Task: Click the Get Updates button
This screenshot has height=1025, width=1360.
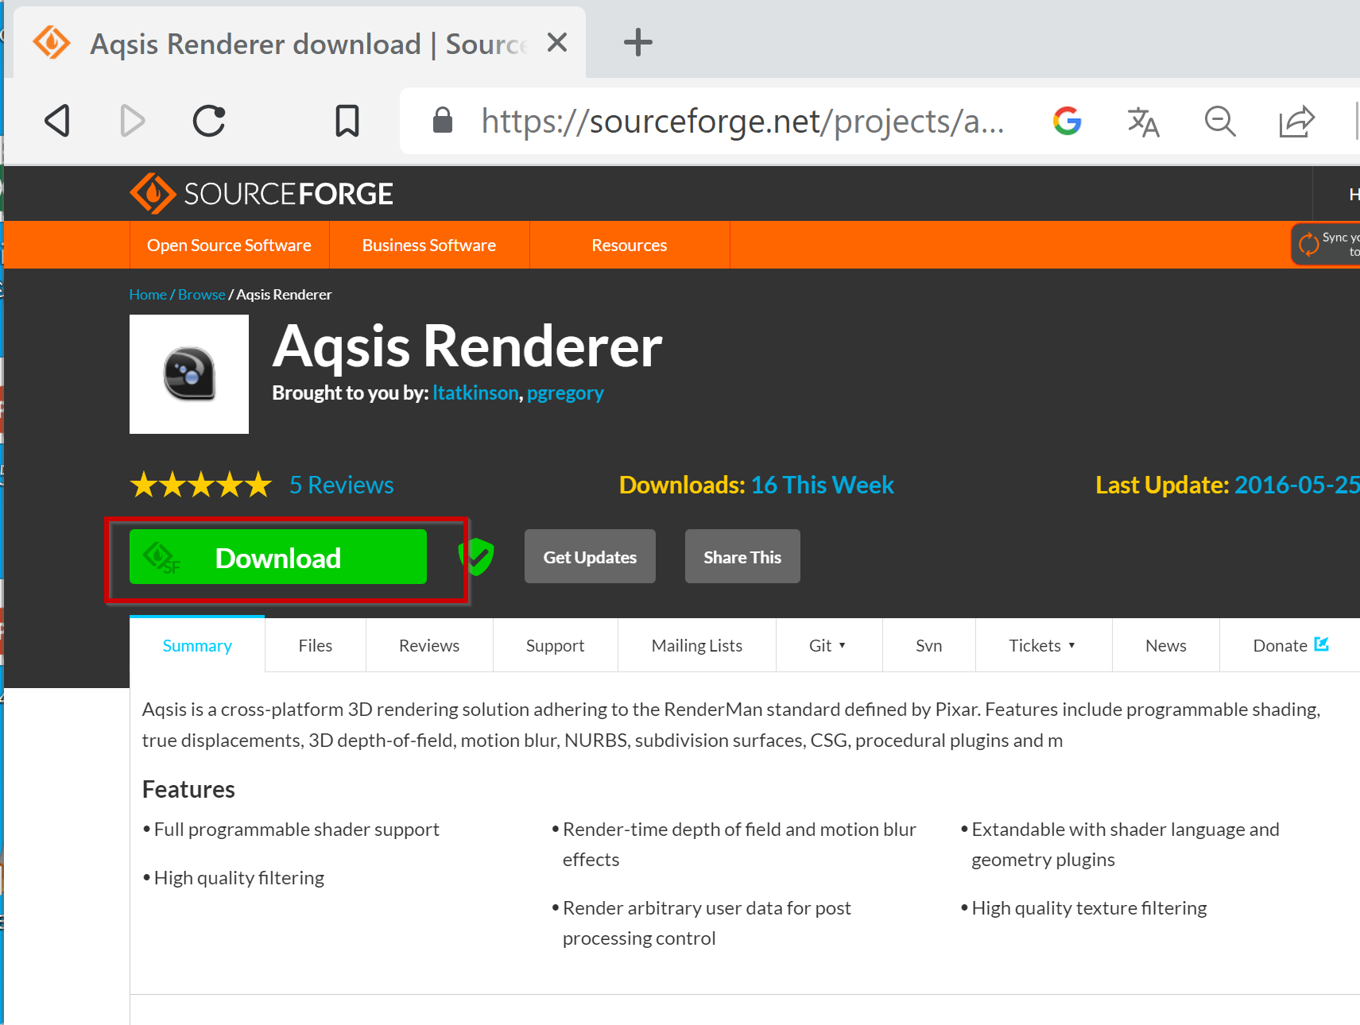Action: (590, 557)
